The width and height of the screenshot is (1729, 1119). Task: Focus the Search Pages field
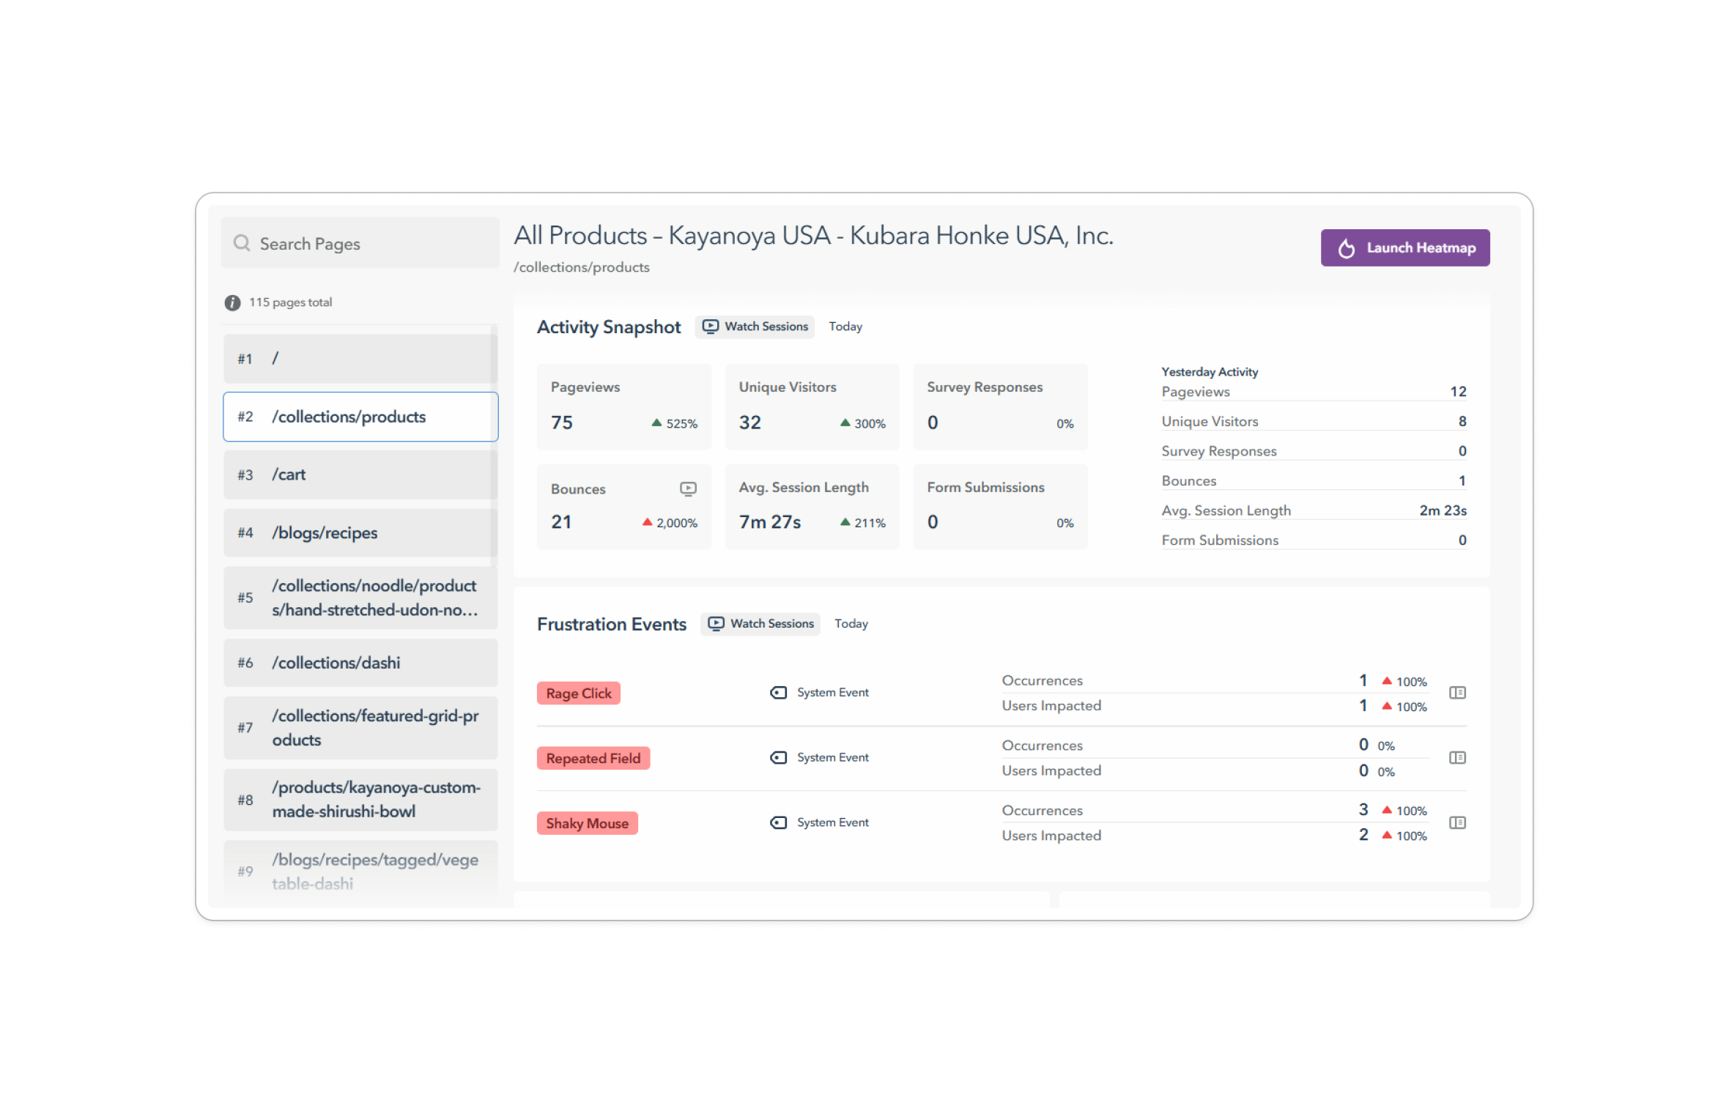click(360, 243)
